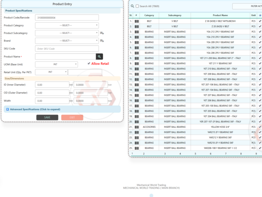Toggle checkmark for Z 30 V BELT MITSUBOSHI row
Viewport: 262px width, 197px height.
(x=260, y=21)
